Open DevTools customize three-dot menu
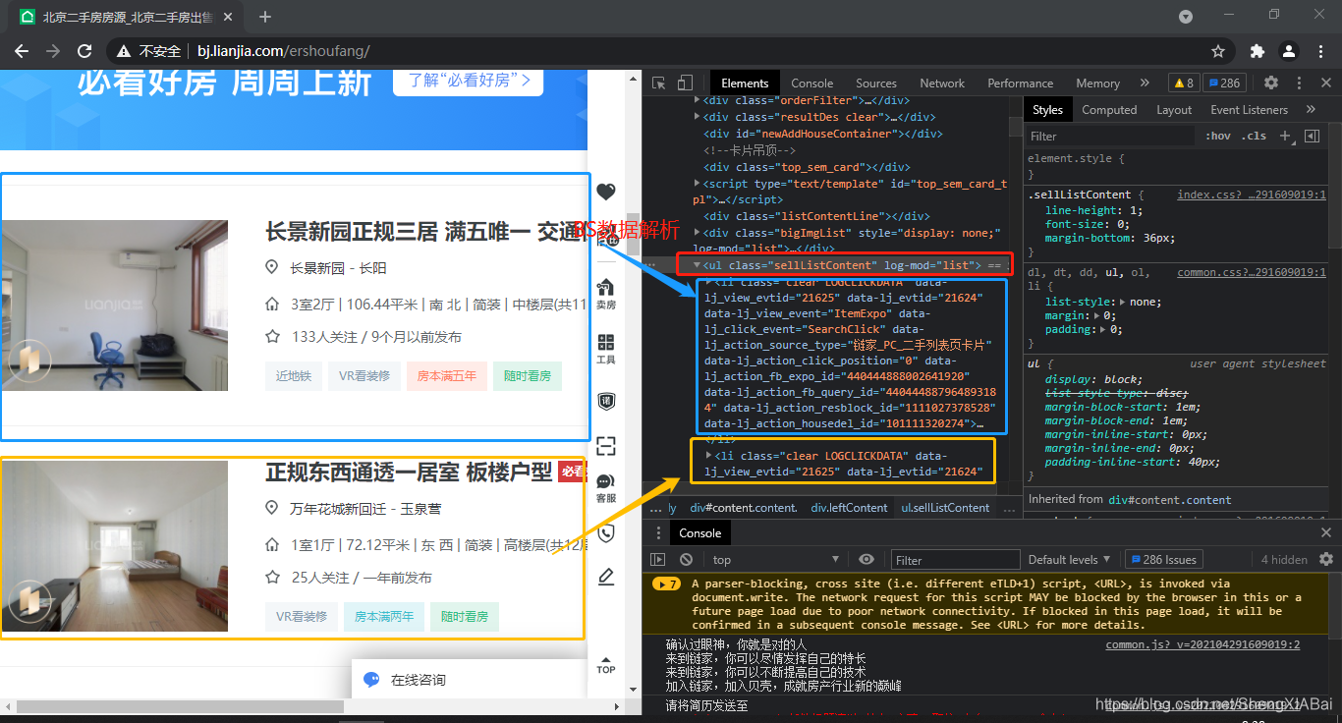The height and width of the screenshot is (723, 1342). 1299,83
